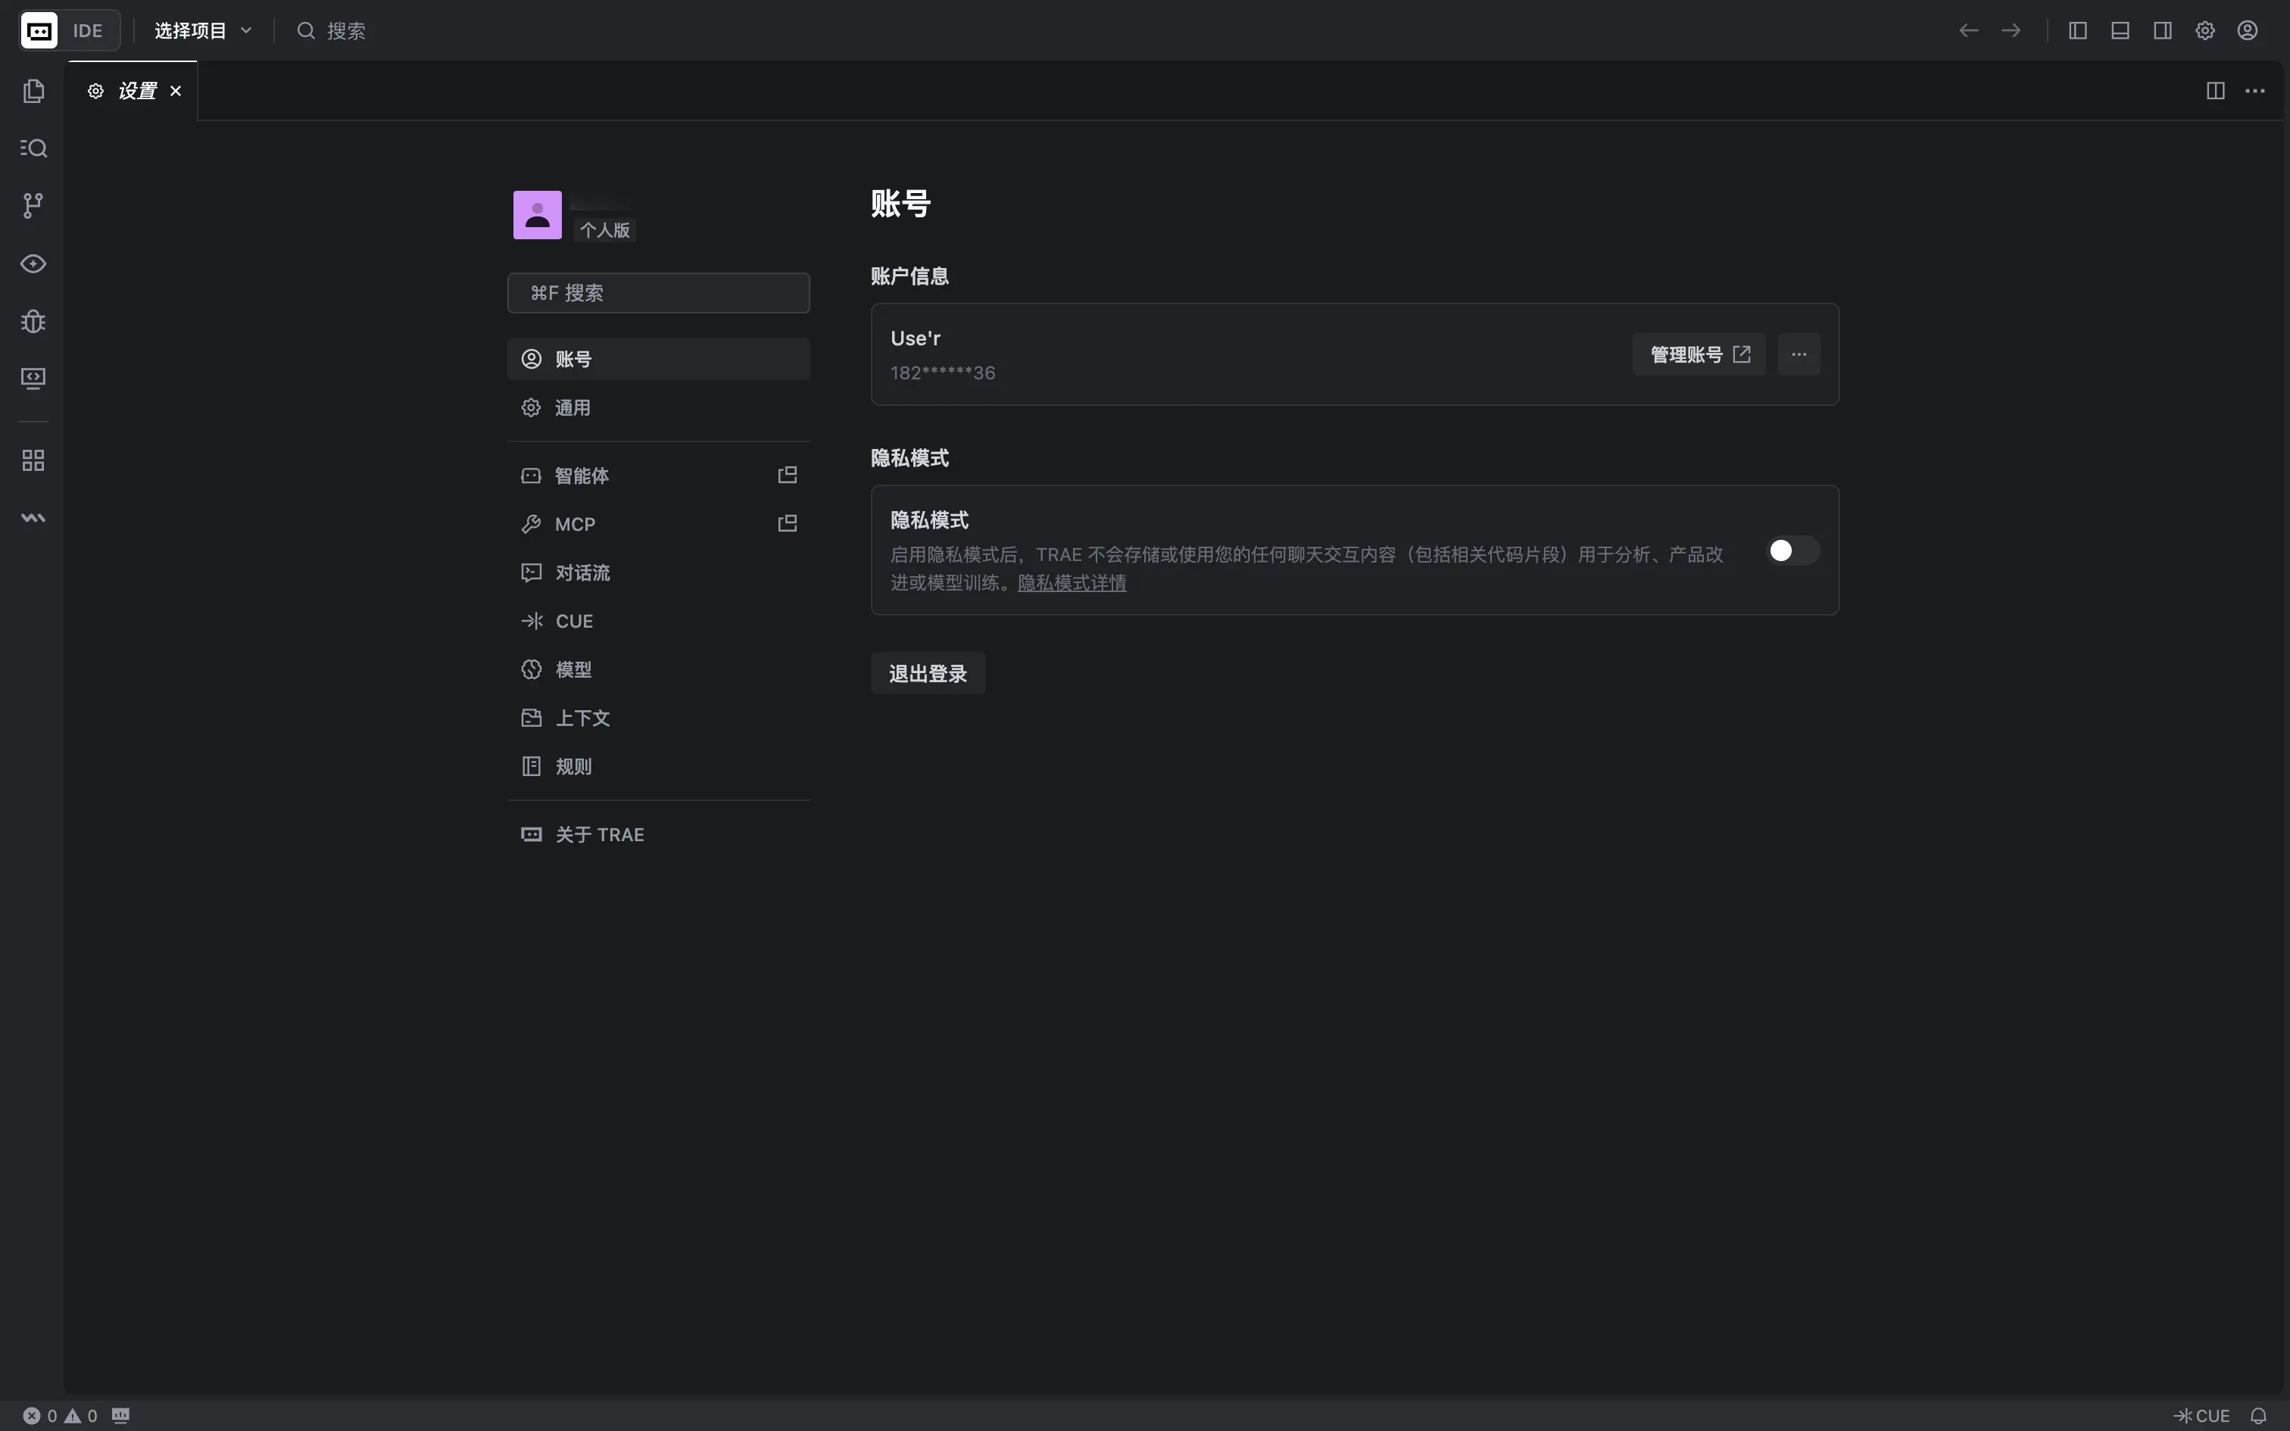The width and height of the screenshot is (2290, 1431).
Task: Open the Debug bug icon in sidebar
Action: (x=33, y=322)
